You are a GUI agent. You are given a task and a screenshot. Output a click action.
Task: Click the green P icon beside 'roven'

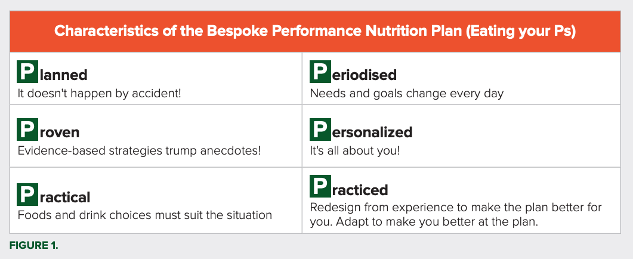27,129
